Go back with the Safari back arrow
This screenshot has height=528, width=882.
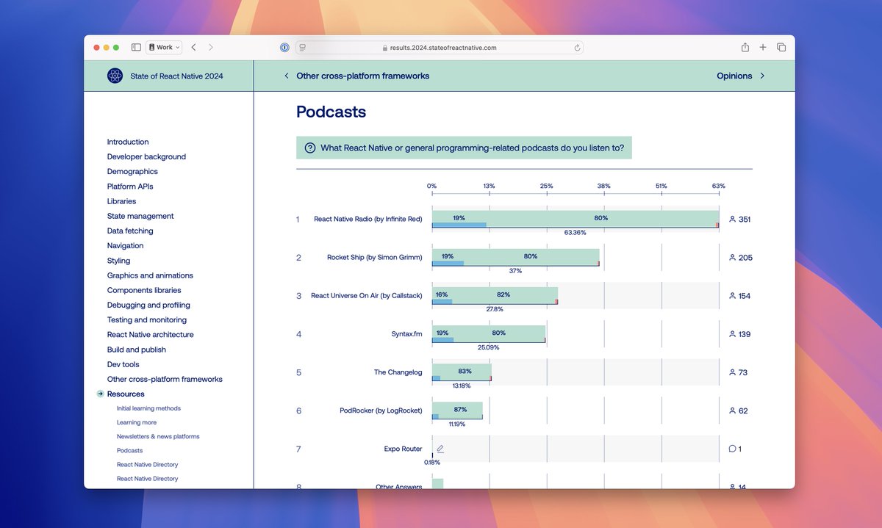[193, 47]
